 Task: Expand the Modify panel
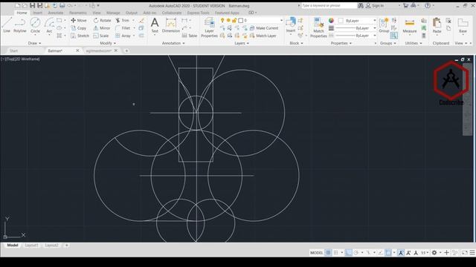tap(108, 43)
